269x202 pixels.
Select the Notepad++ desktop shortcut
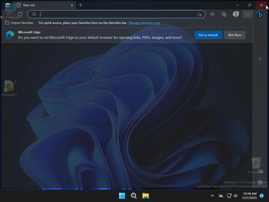point(10,88)
